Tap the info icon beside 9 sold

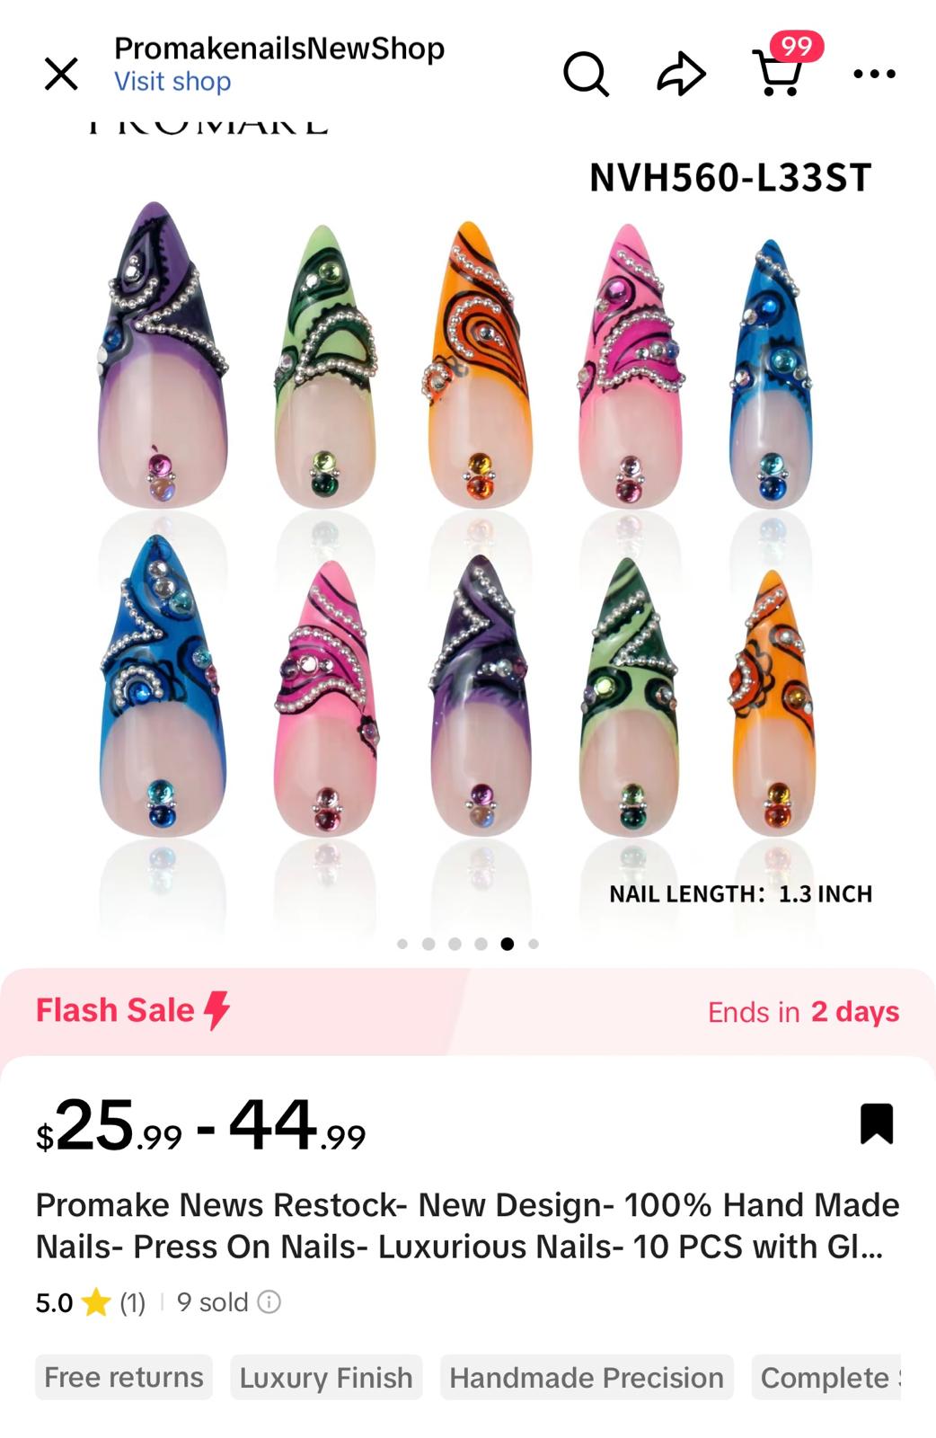[x=269, y=1301]
